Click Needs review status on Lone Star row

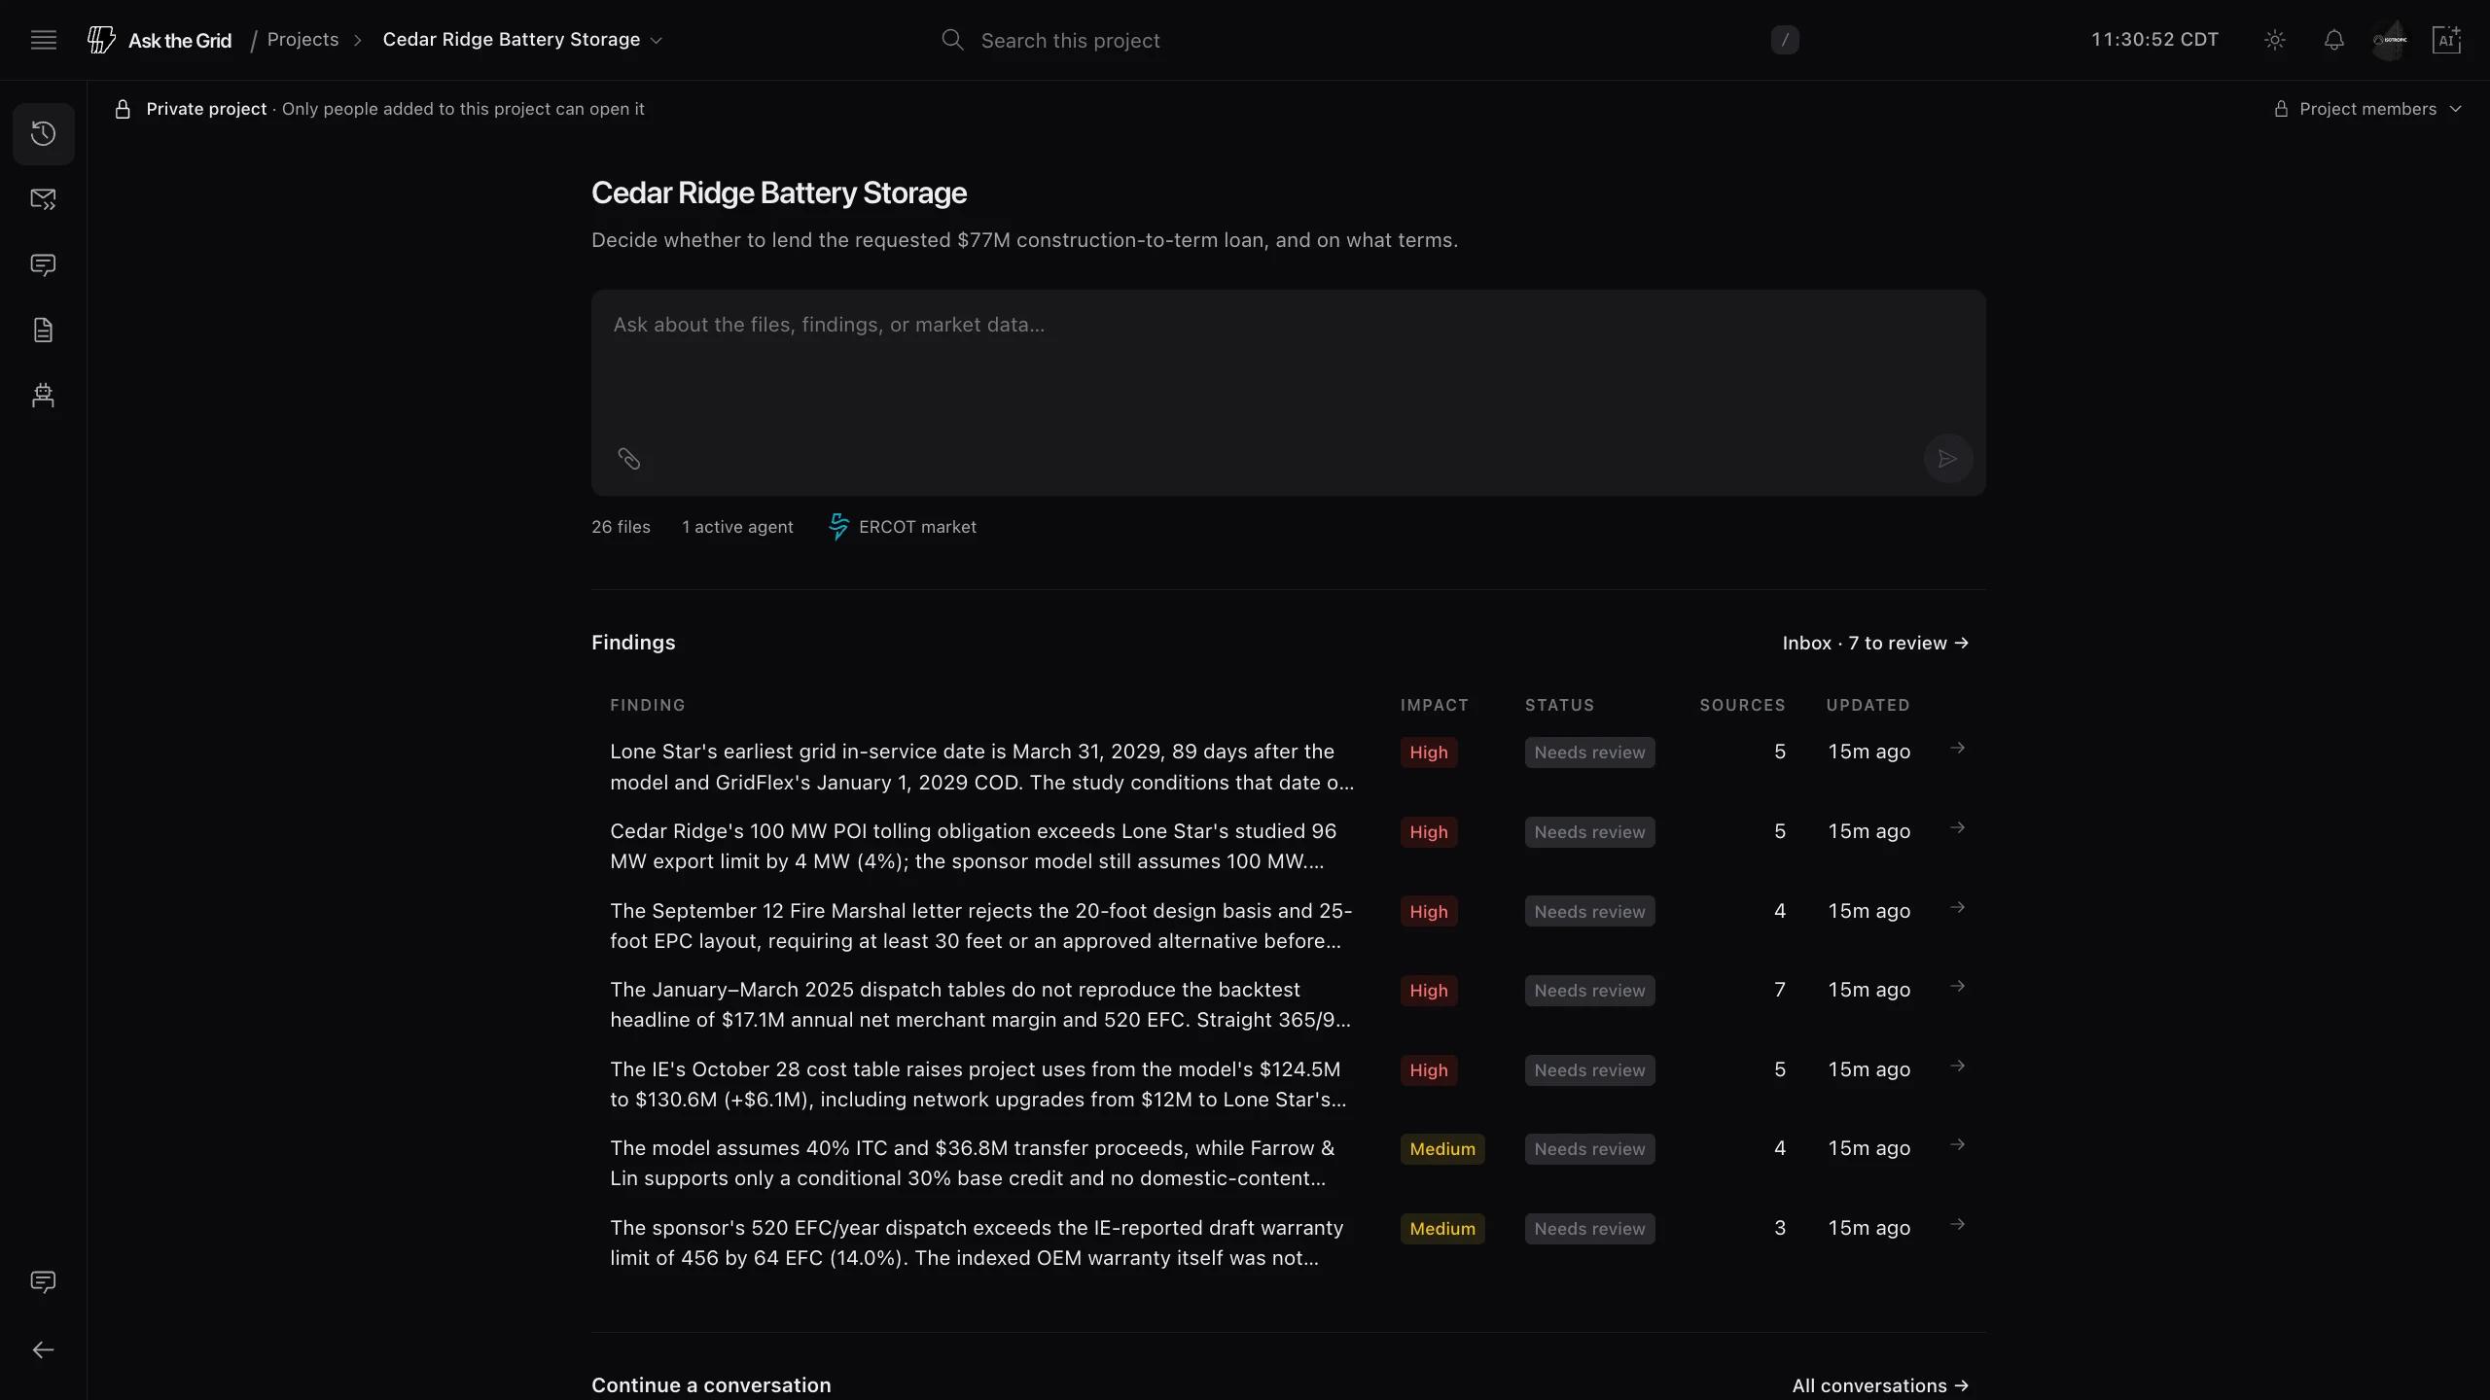[1589, 752]
